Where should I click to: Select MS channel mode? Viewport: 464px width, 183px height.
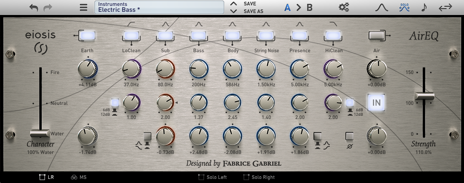[x=79, y=178]
